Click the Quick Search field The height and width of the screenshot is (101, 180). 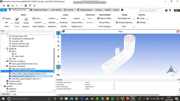tap(150, 10)
